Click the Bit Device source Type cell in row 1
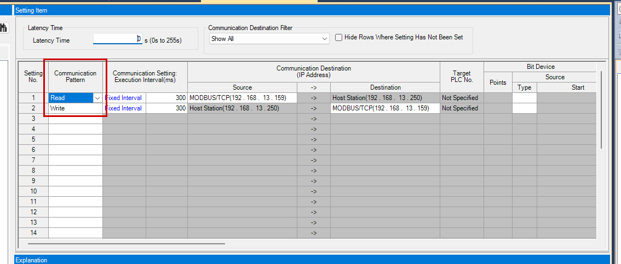Viewport: 621px width, 264px height. (525, 98)
